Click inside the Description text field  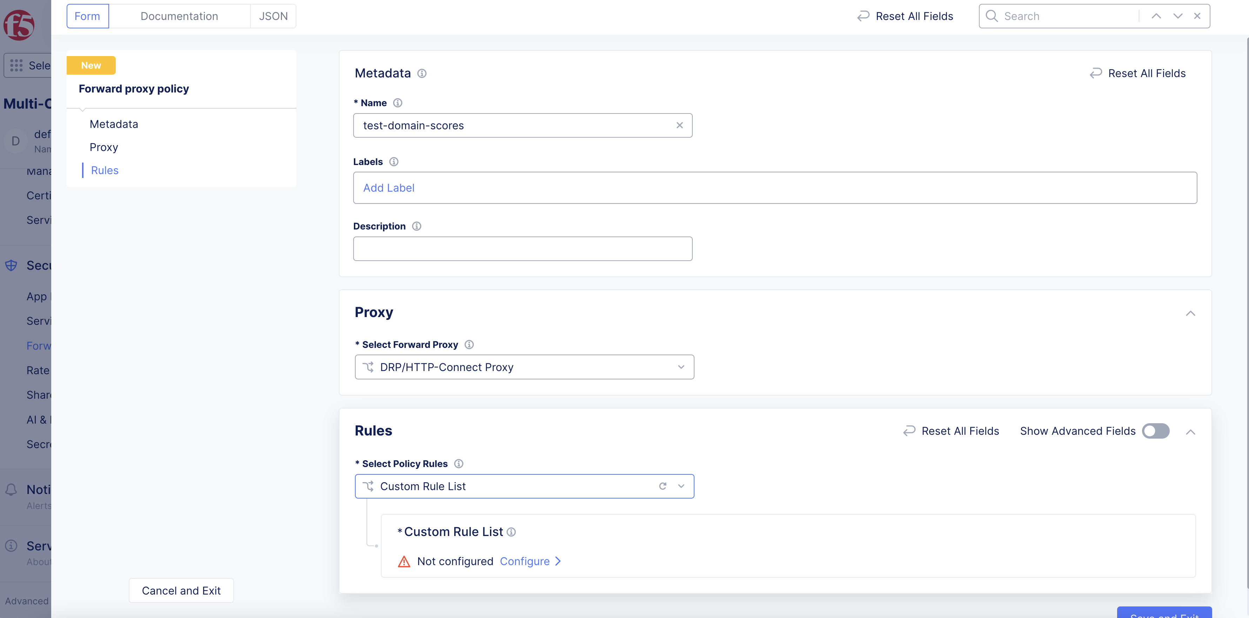click(x=523, y=248)
